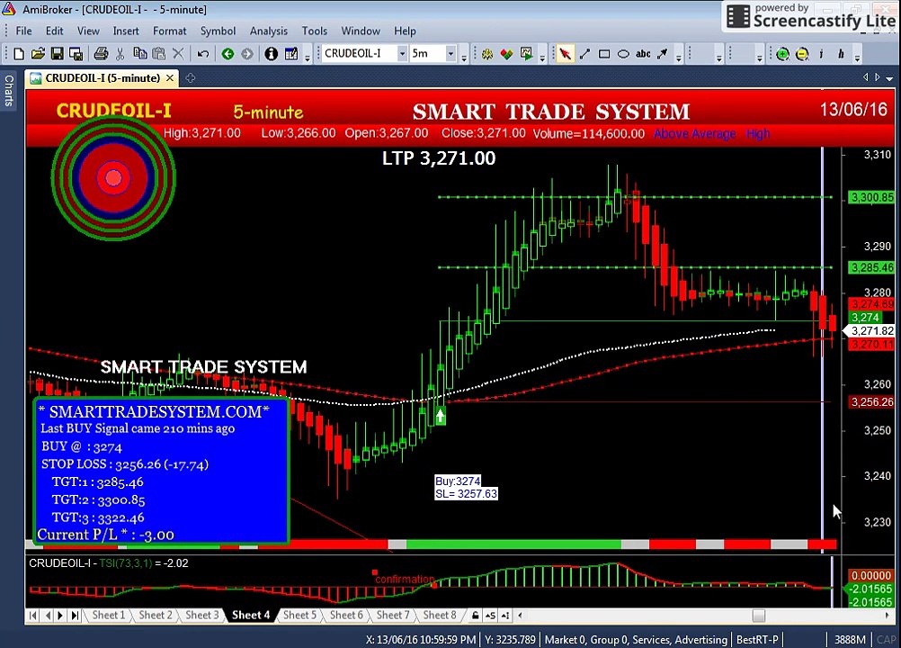Undo the last action
Viewport: 901px width, 648px height.
(x=203, y=54)
